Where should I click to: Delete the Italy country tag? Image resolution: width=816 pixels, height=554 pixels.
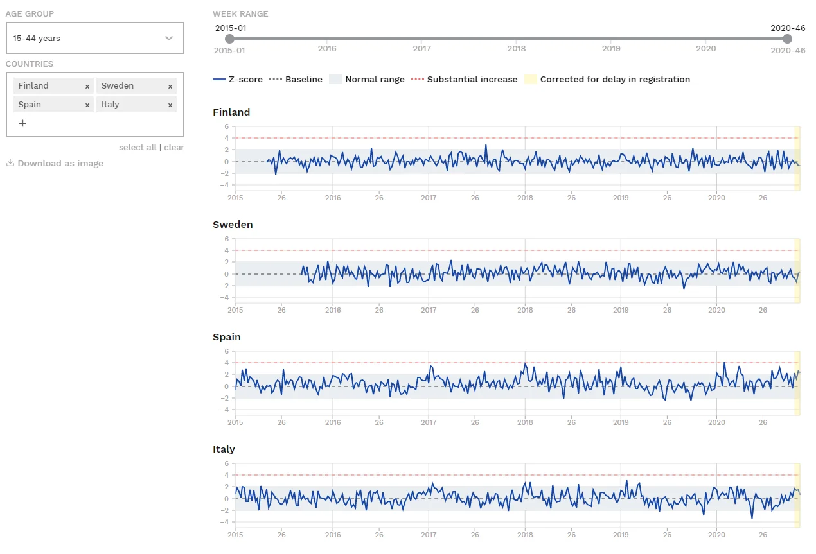170,105
